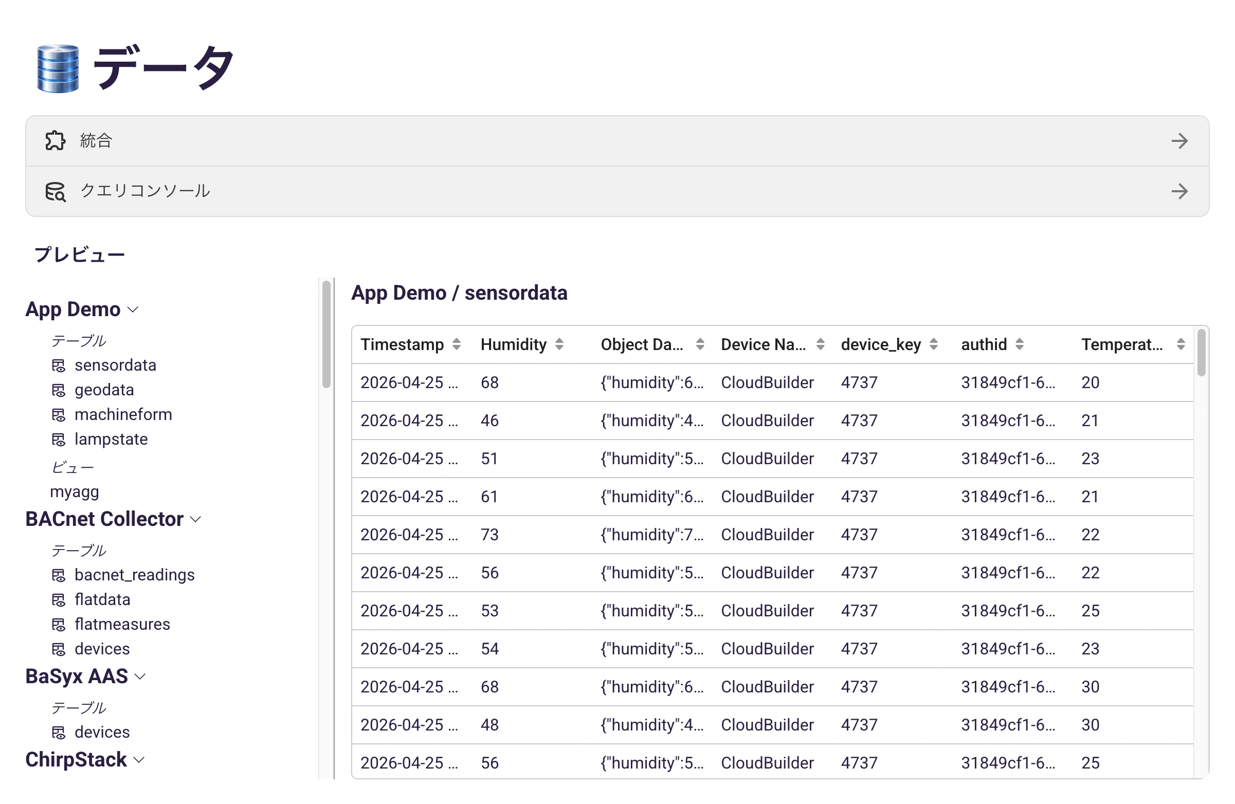This screenshot has height=804, width=1235.
Task: Click the table icon next to flatdata
Action: click(59, 600)
